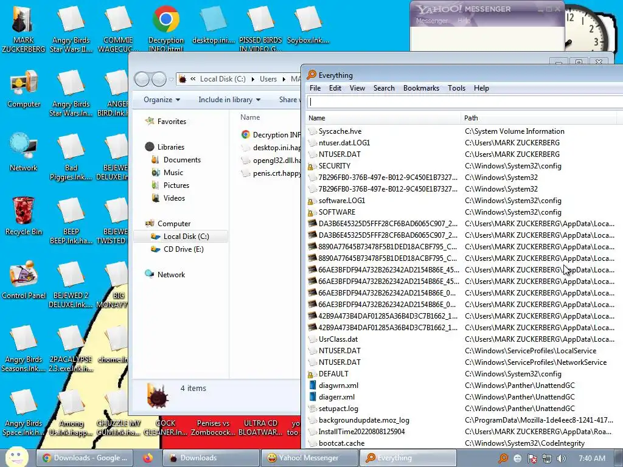Open the Include in library dropdown
The image size is (623, 467).
pos(229,100)
